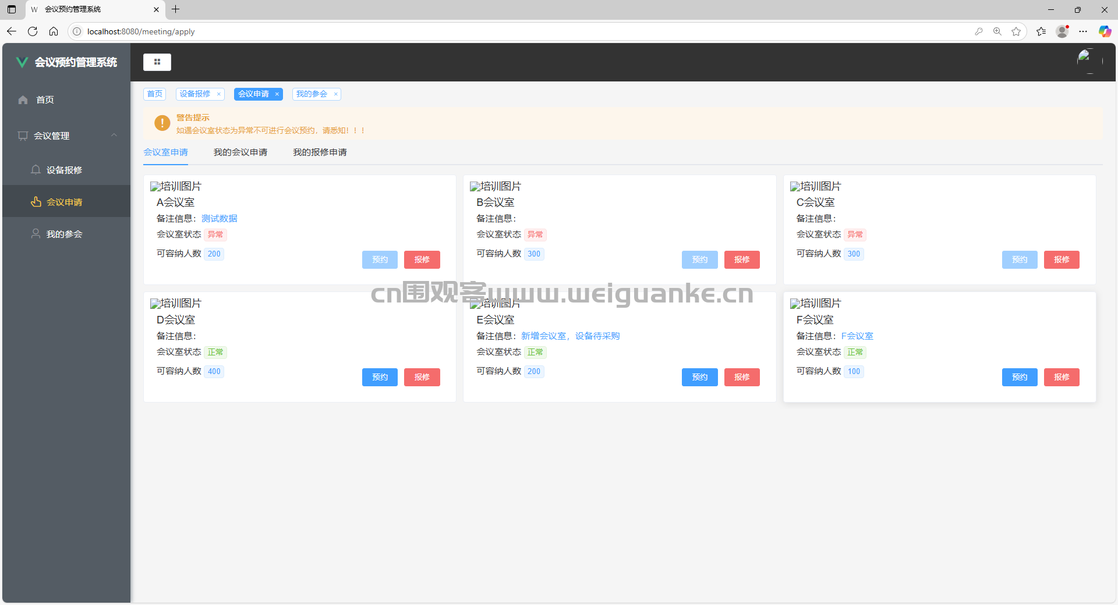
Task: Close the 设备报修 breadcrumb tag
Action: (x=218, y=94)
